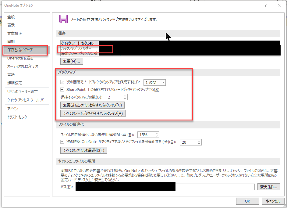The image size is (287, 208).
Task: Open トラスト センター category
Action: point(19,117)
